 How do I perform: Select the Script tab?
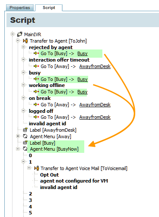[x=49, y=8]
